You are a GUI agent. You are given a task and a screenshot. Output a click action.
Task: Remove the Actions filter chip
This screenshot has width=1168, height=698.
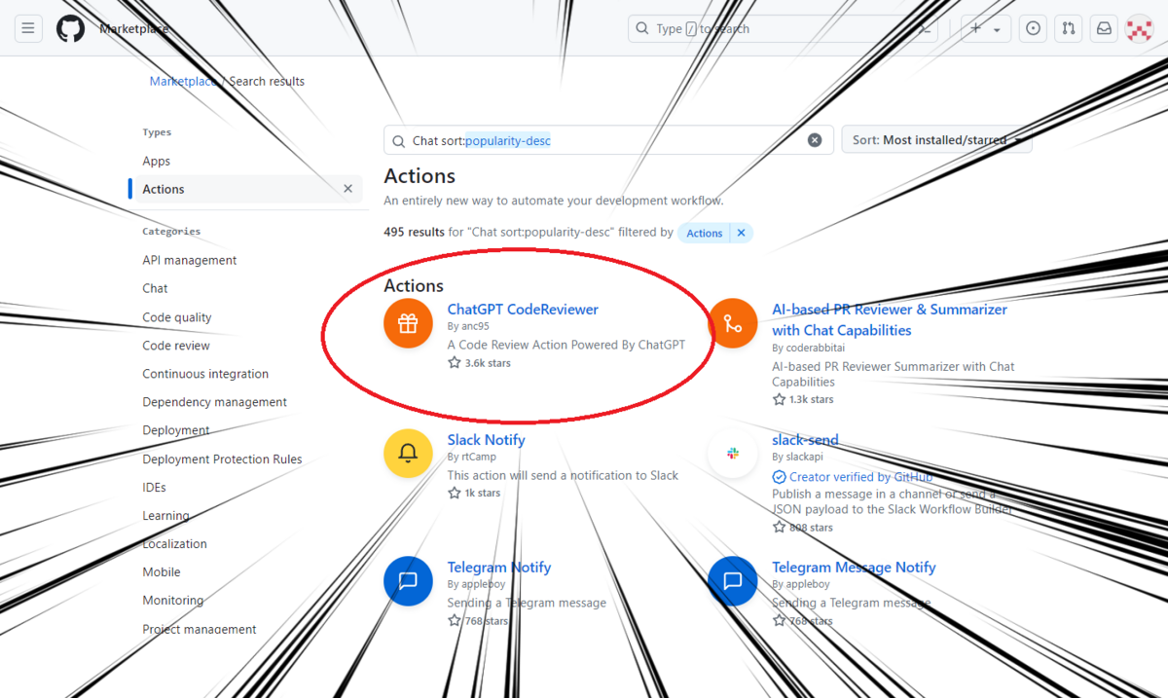click(741, 233)
